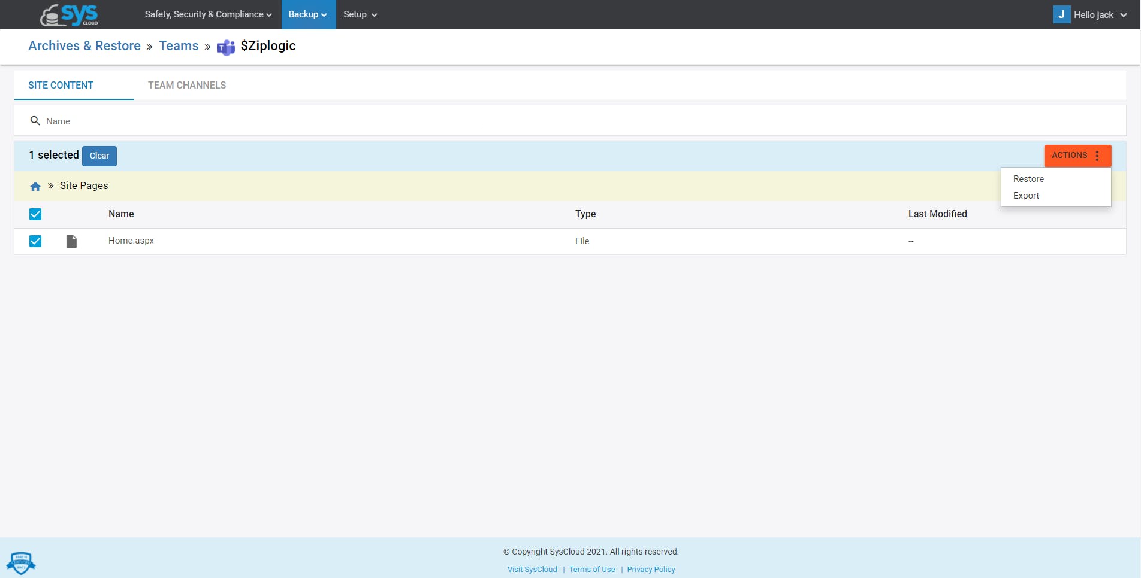
Task: Click Site Pages in folder breadcrumb
Action: pos(84,186)
